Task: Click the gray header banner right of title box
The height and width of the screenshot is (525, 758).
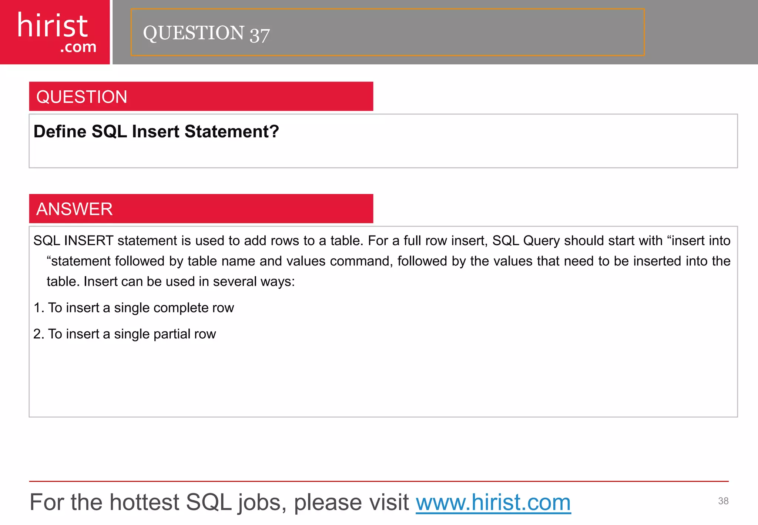Action: coord(701,32)
